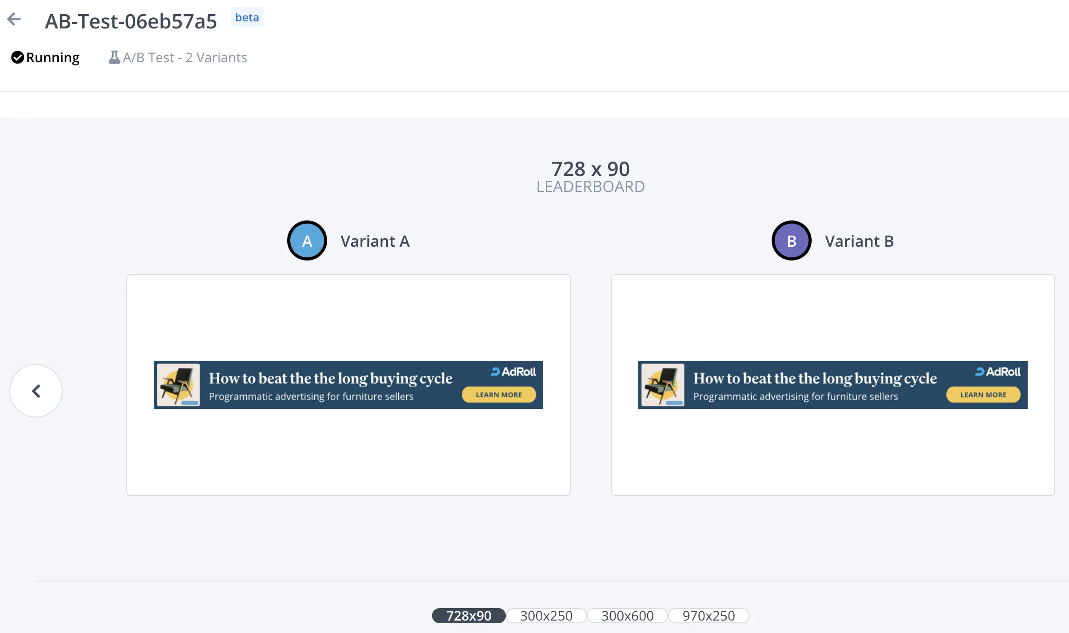Click chair thumbnail in Variant A banner
Image resolution: width=1069 pixels, height=633 pixels.
pos(178,385)
